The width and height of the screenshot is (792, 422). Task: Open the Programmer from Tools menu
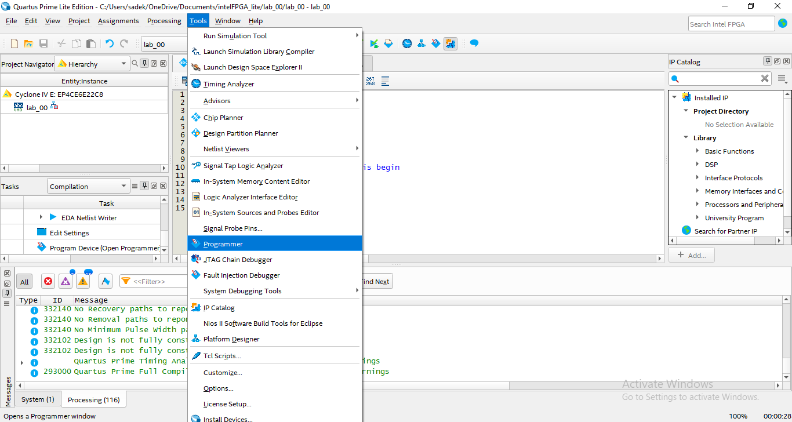(223, 244)
